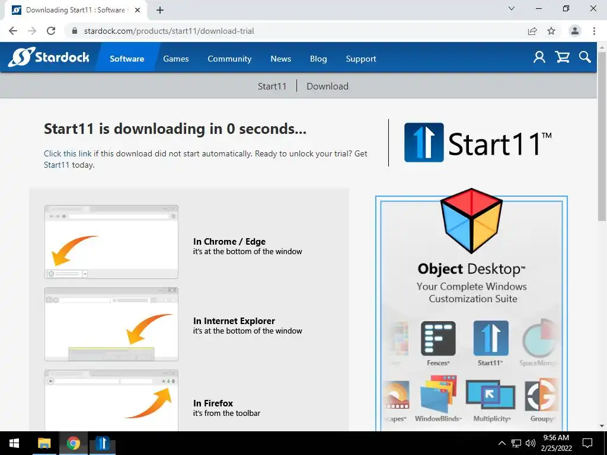Click the Stardock logo
This screenshot has height=455, width=607.
tap(49, 57)
